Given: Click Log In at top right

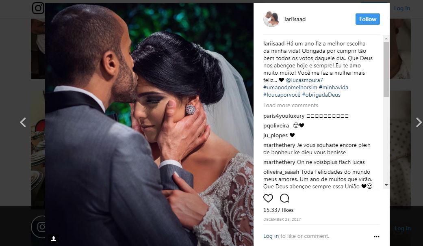Looking at the screenshot, I should (x=402, y=9).
